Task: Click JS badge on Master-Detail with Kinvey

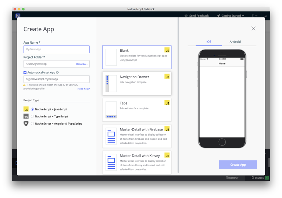Action: (x=167, y=155)
